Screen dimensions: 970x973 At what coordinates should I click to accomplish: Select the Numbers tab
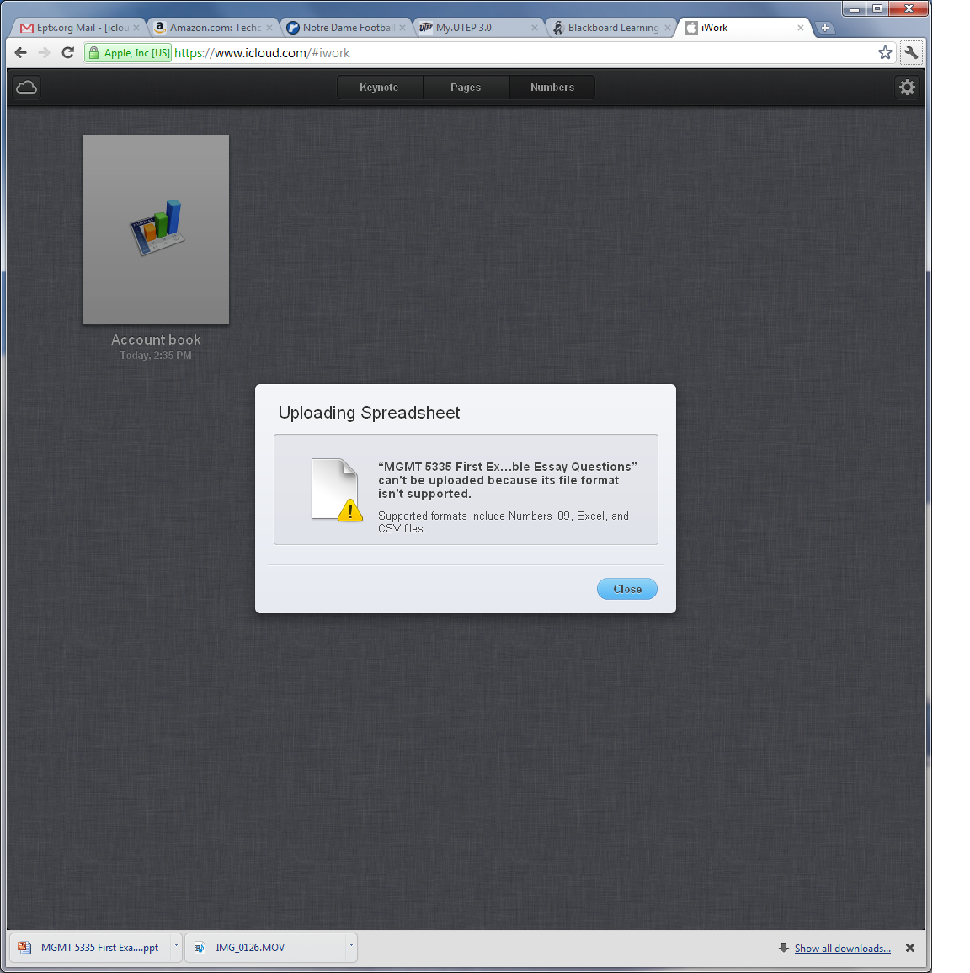click(x=552, y=87)
